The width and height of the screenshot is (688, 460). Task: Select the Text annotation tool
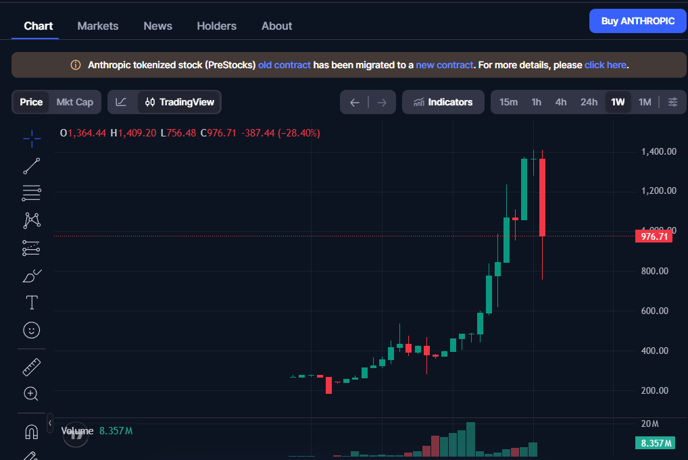coord(32,303)
